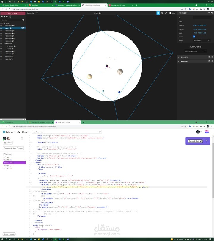Viewport: 214px width, 241px height.
Task: Copy the MATERIAL component icon
Action: tap(209, 61)
